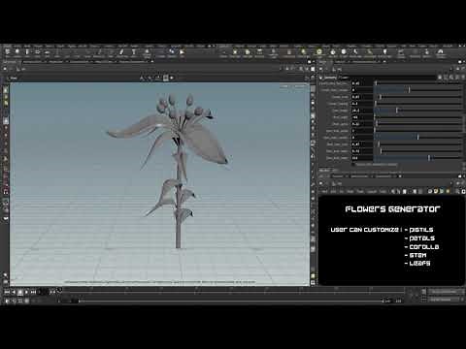
Task: Open the Go menu in network editor
Action: coord(342,192)
